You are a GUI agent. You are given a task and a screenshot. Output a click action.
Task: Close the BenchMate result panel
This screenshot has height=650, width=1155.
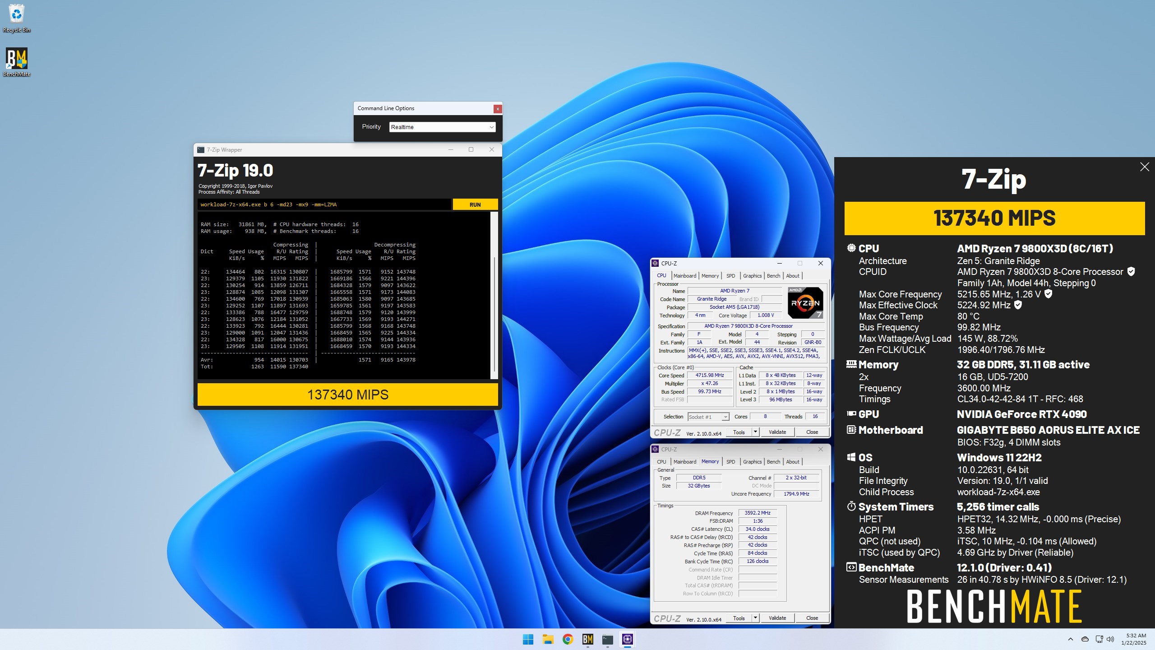[x=1145, y=167]
